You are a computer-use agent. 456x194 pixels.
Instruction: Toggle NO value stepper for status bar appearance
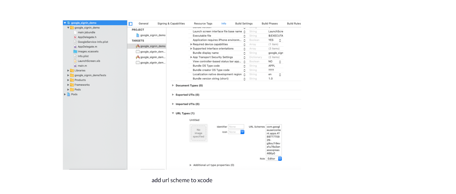click(280, 62)
